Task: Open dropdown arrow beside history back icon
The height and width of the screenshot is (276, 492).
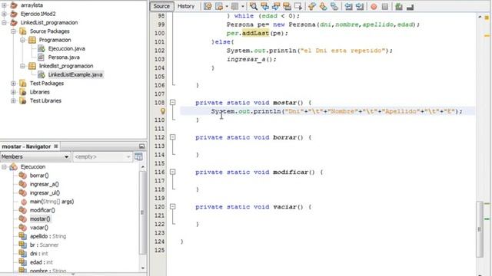Action: 227,6
